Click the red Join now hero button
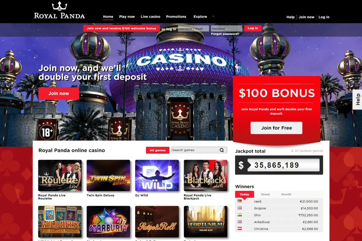 click(59, 93)
